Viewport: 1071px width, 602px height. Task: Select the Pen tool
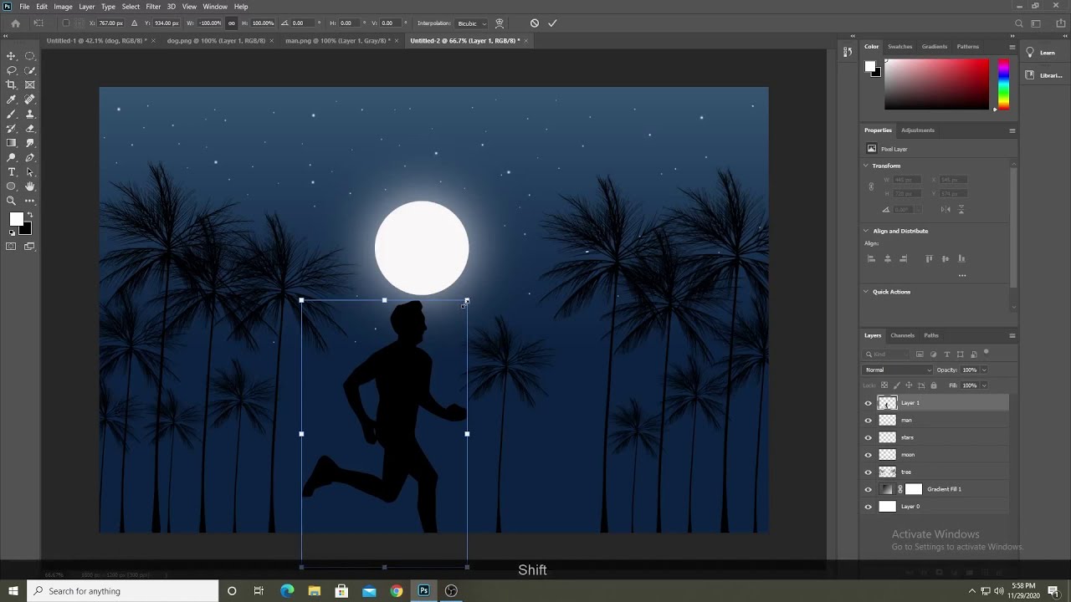coord(30,157)
